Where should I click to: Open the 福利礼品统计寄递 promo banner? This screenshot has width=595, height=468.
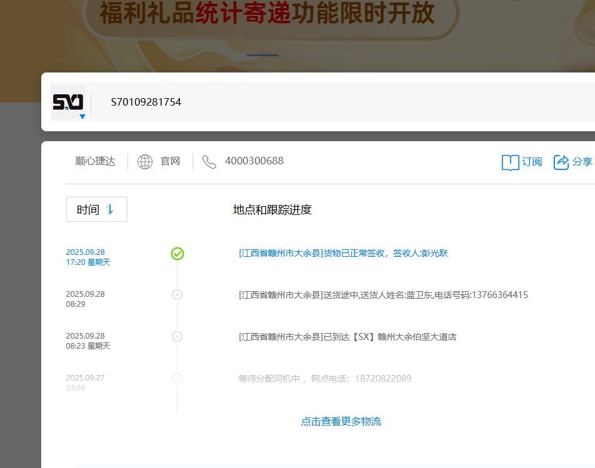[x=269, y=15]
